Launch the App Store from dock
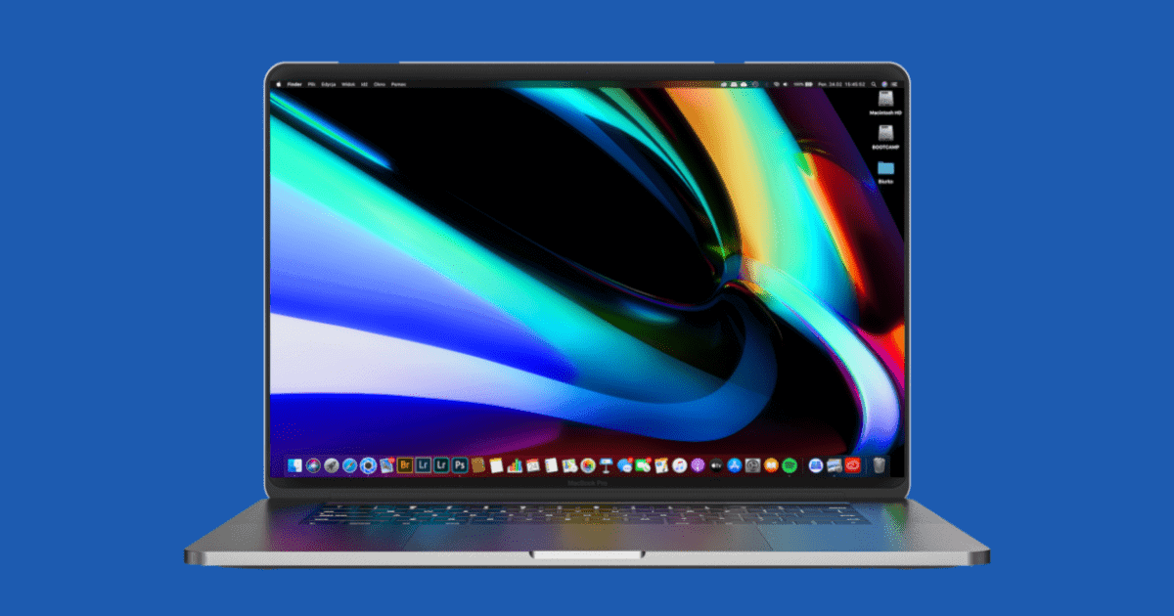 coord(735,465)
